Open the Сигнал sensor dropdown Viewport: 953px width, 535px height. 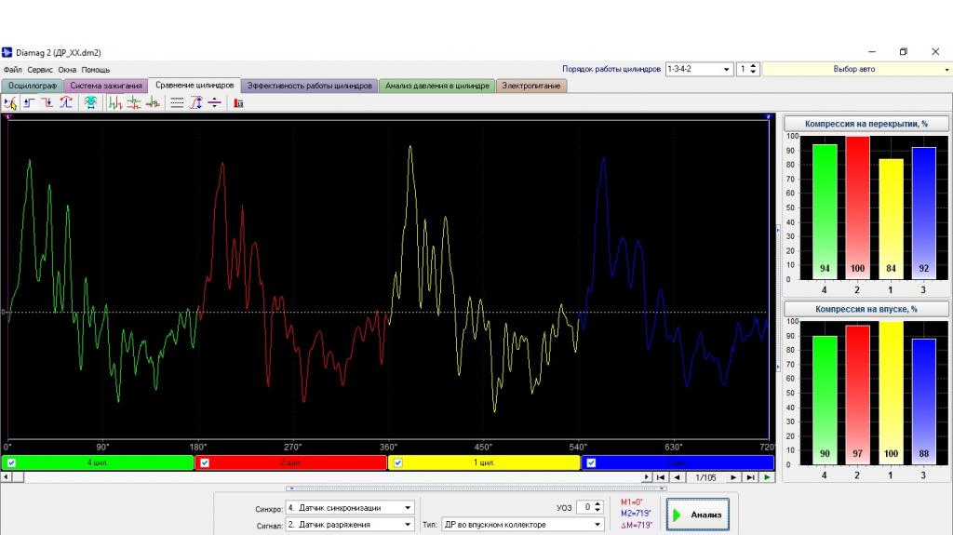click(408, 524)
